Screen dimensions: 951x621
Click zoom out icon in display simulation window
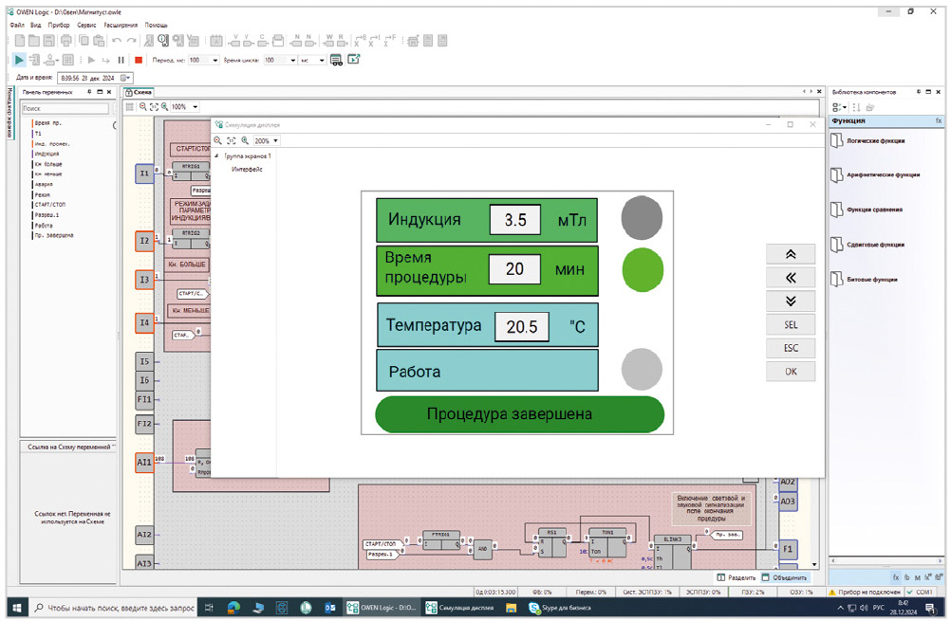217,140
